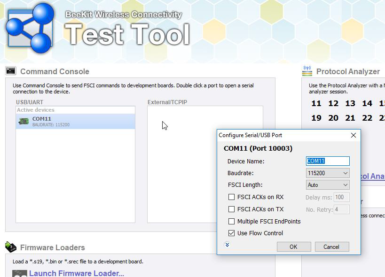Screen dimensions: 385x277
Task: Expand advanced options with double-chevron icon
Action: (227, 245)
